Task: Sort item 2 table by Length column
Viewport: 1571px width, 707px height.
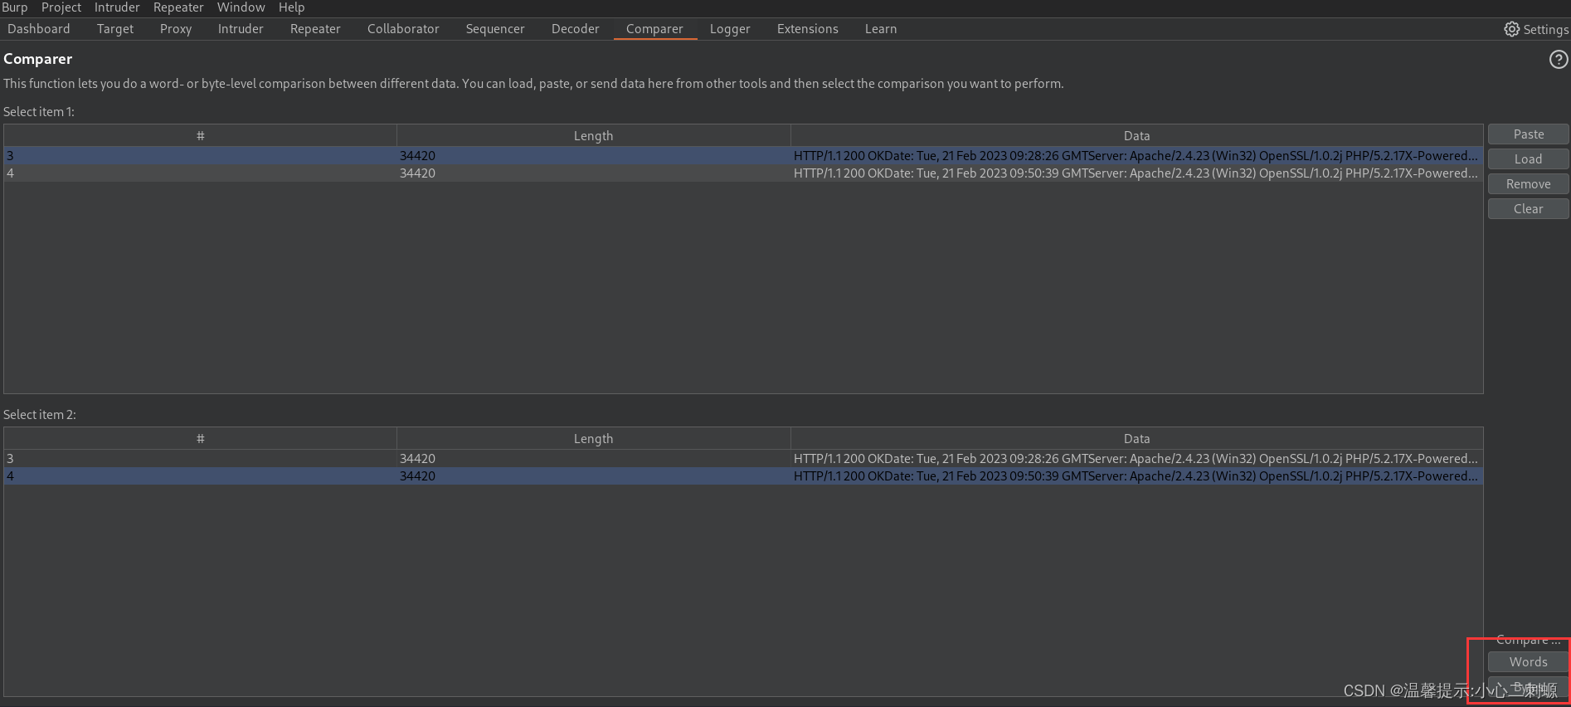Action: point(594,439)
